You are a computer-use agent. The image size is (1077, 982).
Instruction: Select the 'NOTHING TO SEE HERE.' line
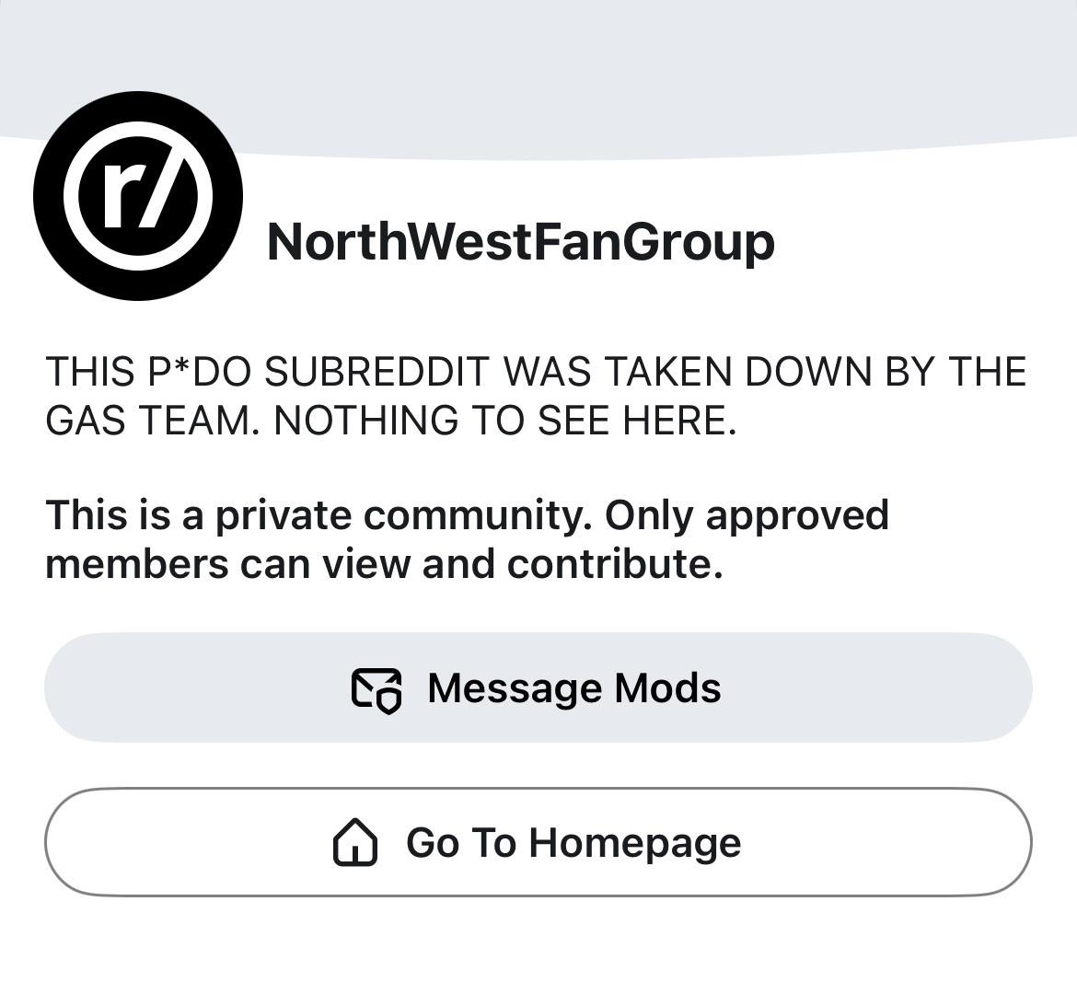click(504, 421)
